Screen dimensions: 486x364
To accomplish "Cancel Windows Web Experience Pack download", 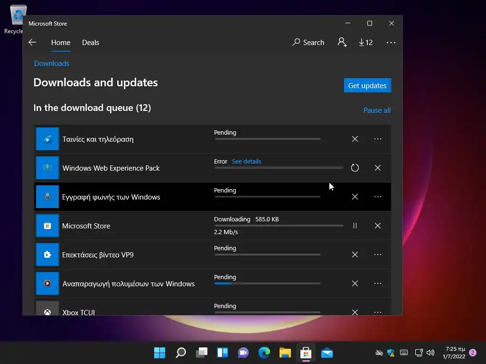I will click(377, 168).
